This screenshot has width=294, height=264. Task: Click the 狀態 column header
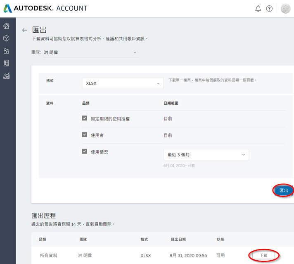click(x=220, y=240)
